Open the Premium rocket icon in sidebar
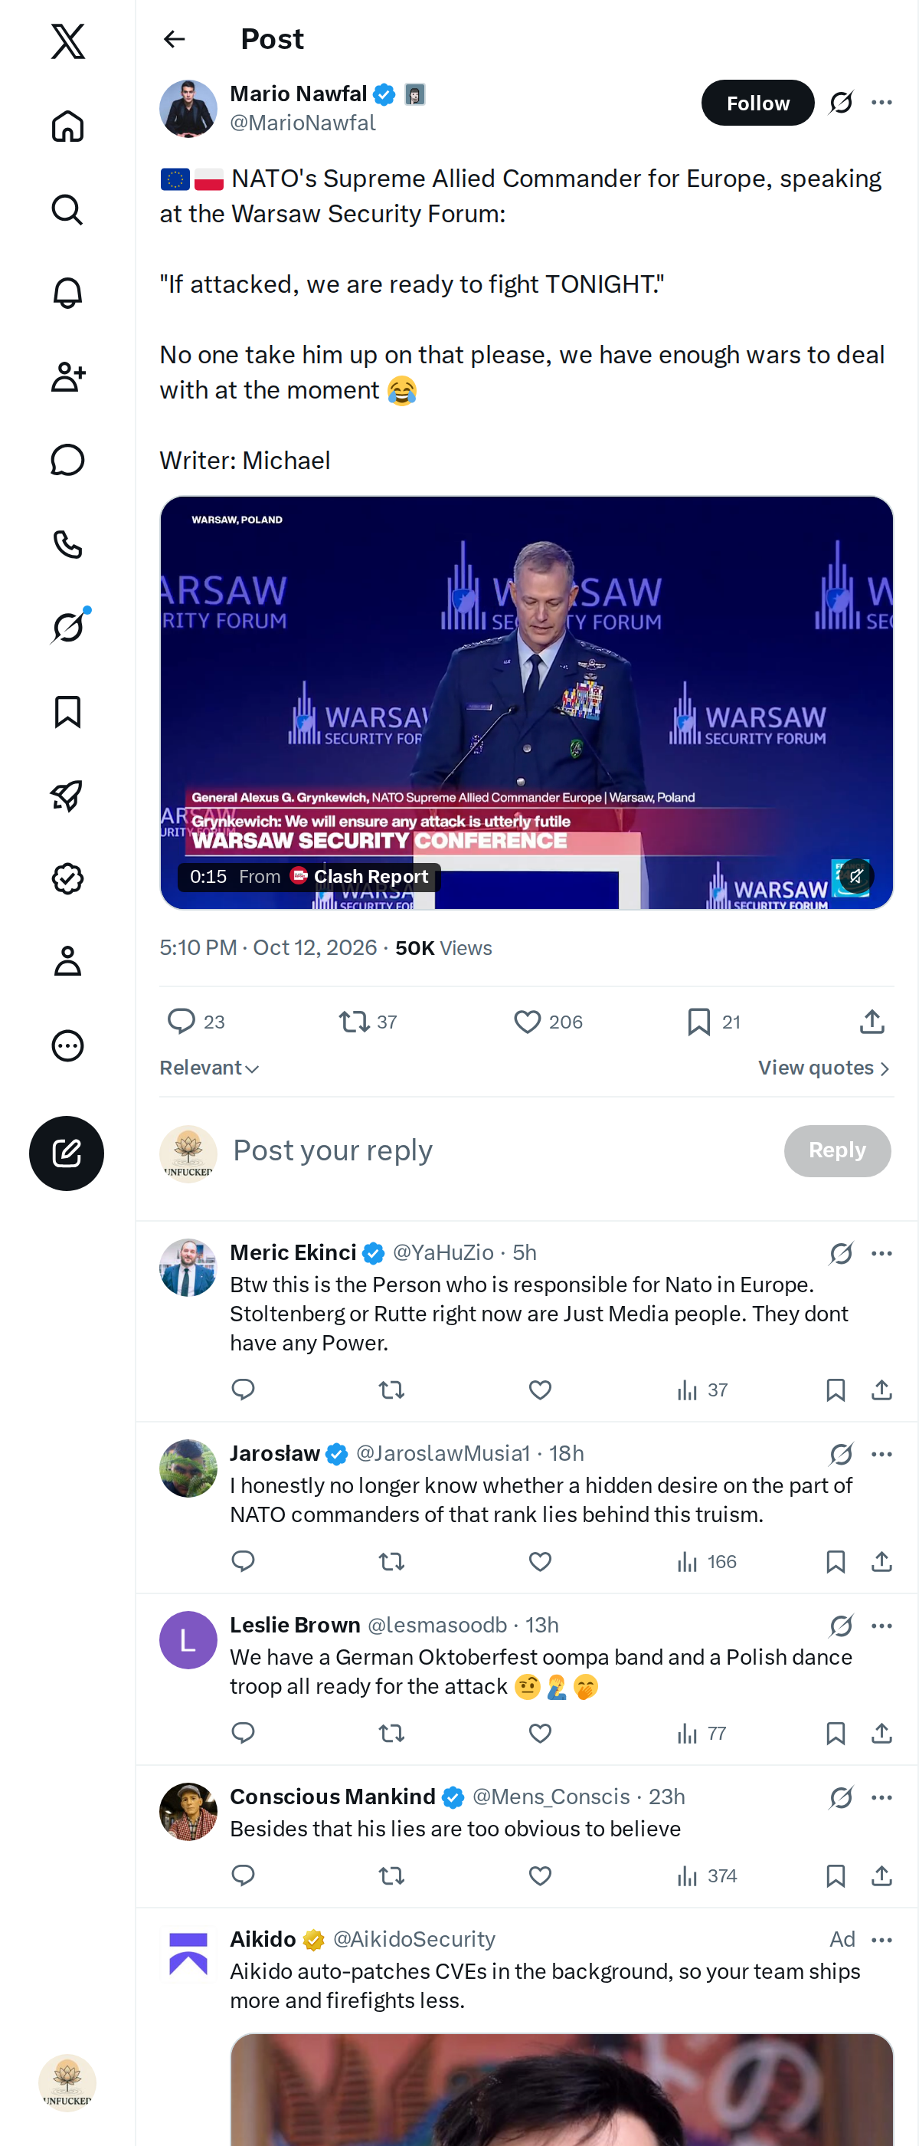The width and height of the screenshot is (919, 2146). [x=67, y=795]
